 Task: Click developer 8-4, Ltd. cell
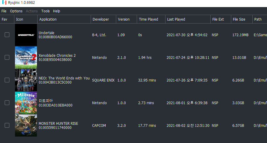[99, 35]
